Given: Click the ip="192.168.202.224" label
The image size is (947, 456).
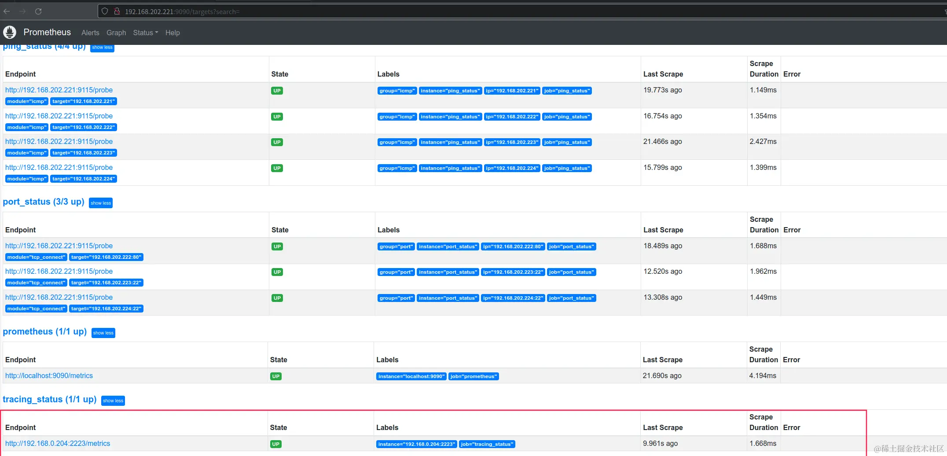Looking at the screenshot, I should click(x=512, y=168).
